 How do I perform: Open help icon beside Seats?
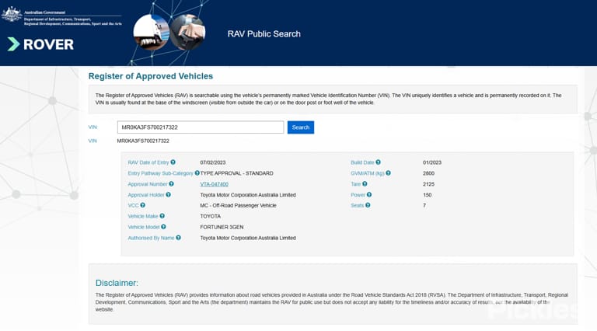368,205
